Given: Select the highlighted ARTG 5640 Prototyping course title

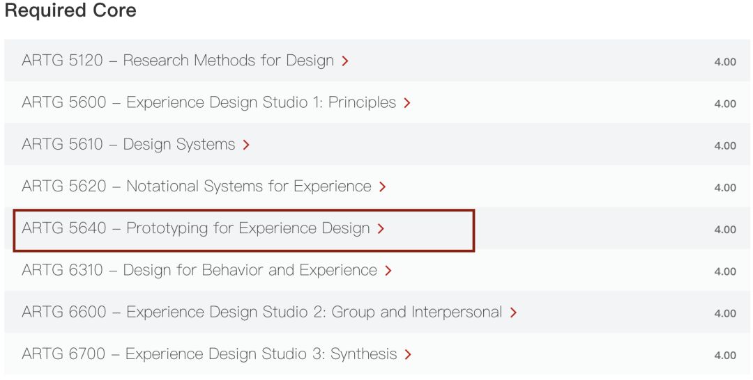Looking at the screenshot, I should (x=195, y=228).
